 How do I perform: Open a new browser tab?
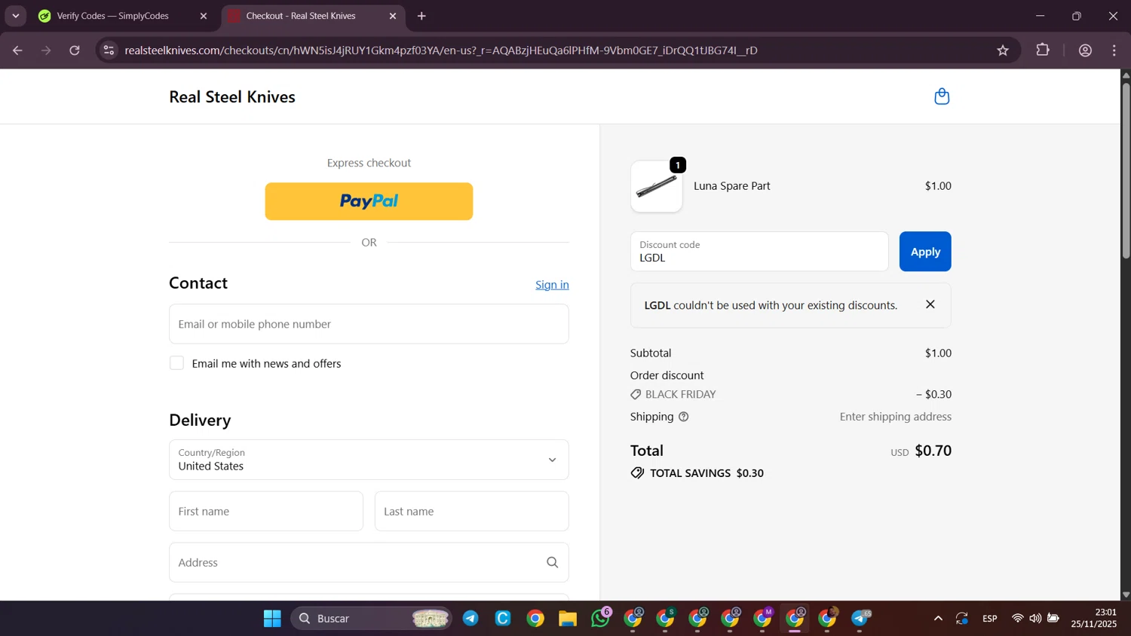[421, 16]
